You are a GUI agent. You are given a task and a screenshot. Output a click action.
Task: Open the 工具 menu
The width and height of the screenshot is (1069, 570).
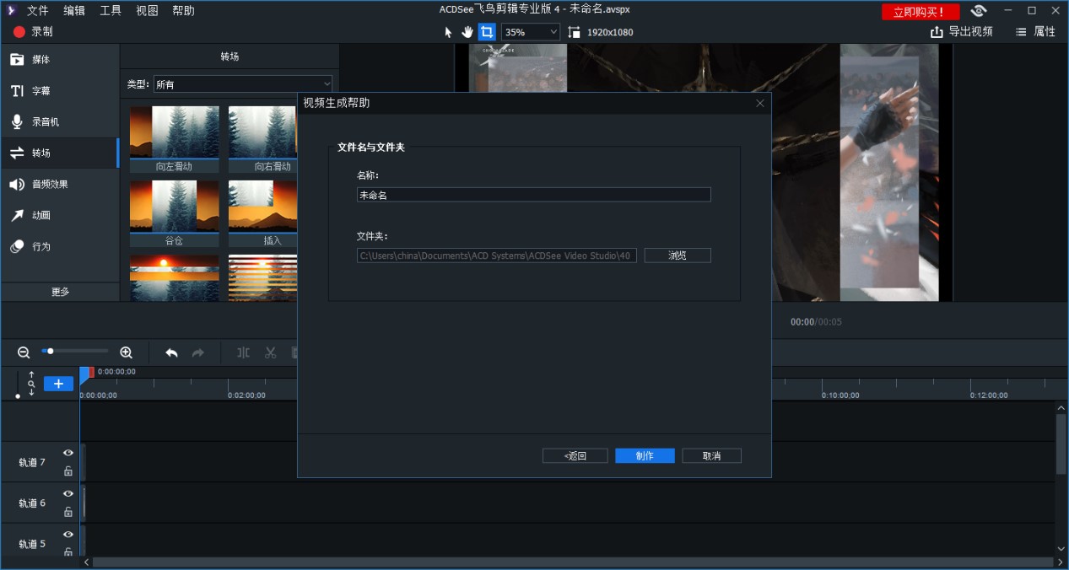click(111, 10)
